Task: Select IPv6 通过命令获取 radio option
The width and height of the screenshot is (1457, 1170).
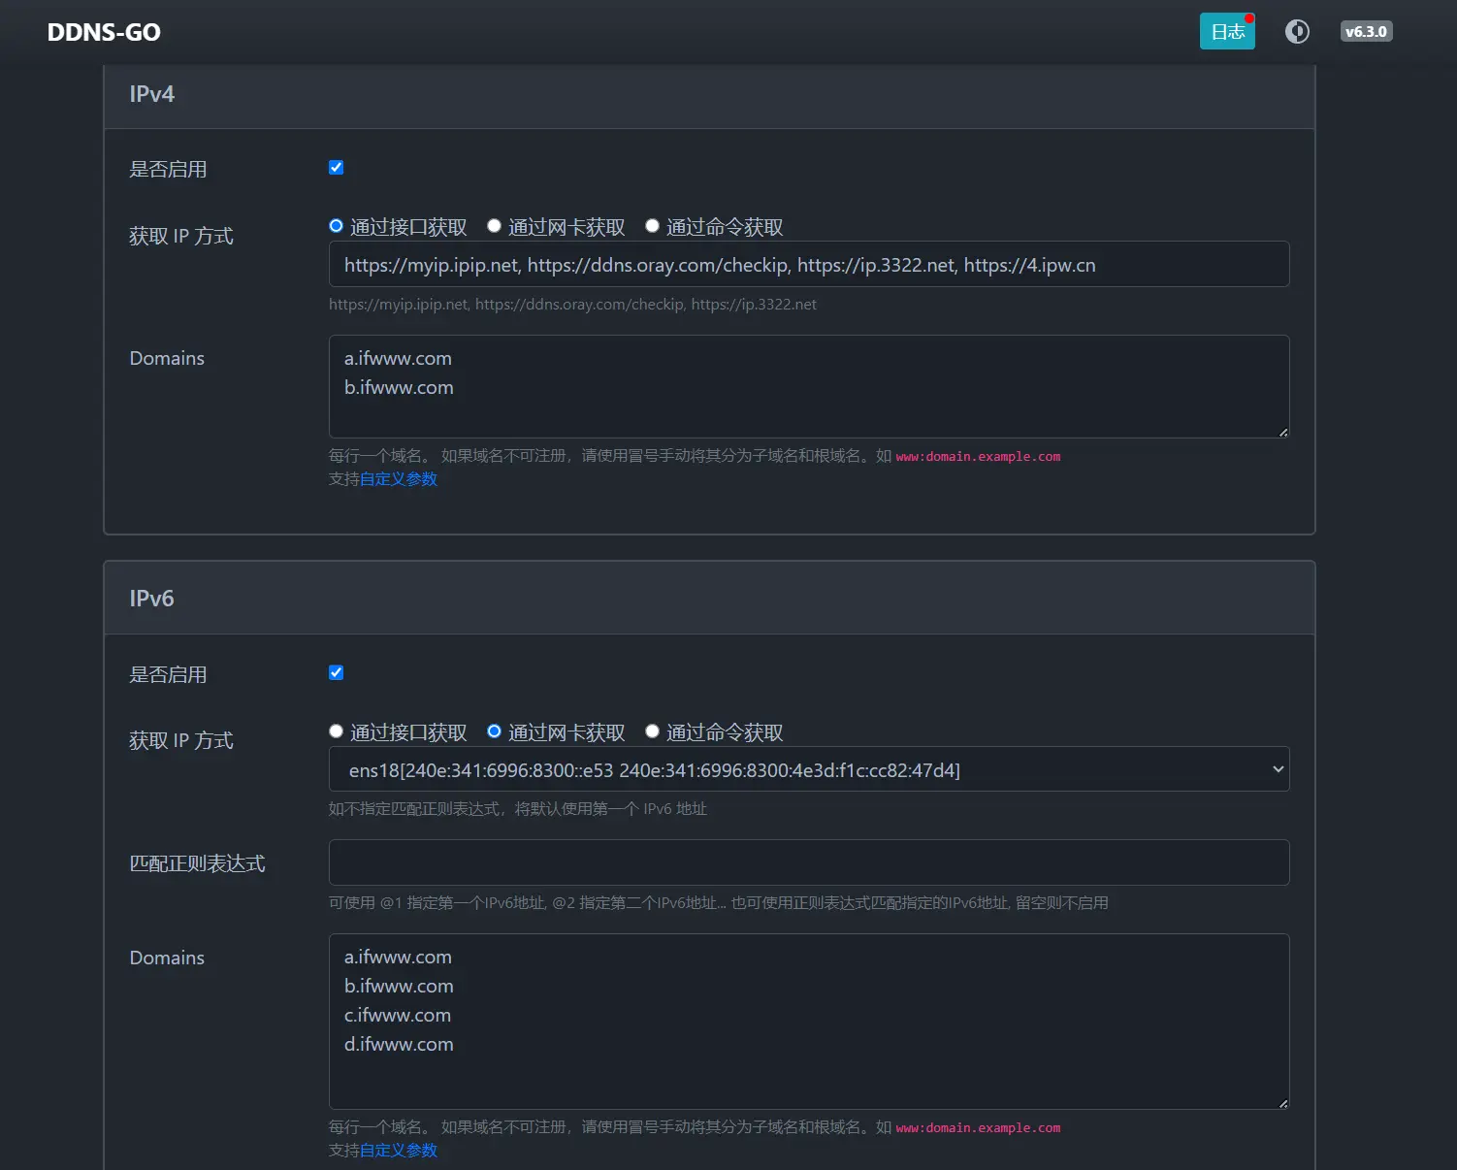Action: (653, 731)
